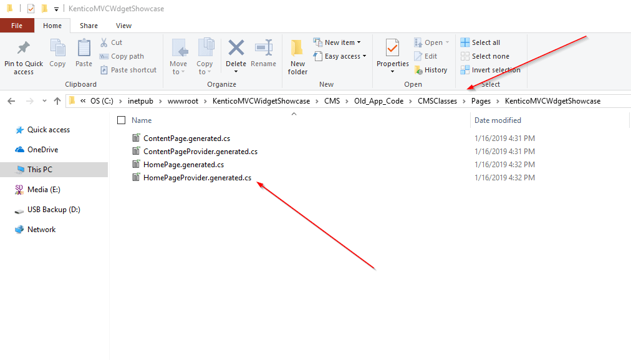Navigate to OS (C:) in breadcrumb

[102, 101]
